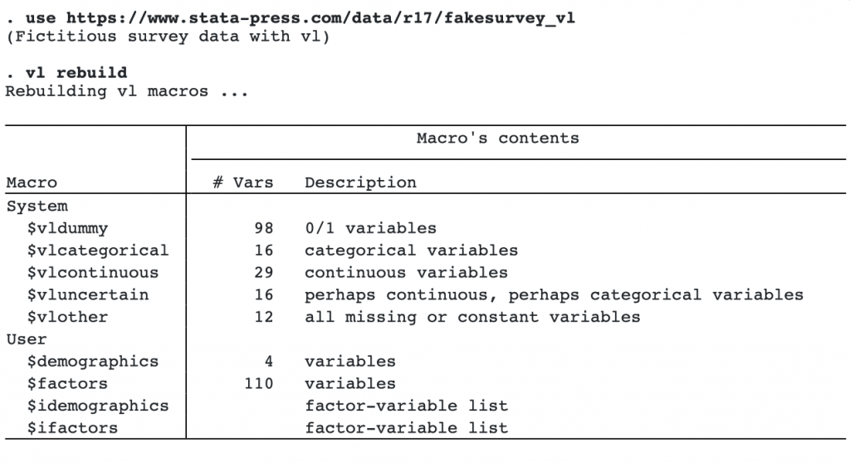Click the User group heading
The image size is (850, 462).
(27, 339)
